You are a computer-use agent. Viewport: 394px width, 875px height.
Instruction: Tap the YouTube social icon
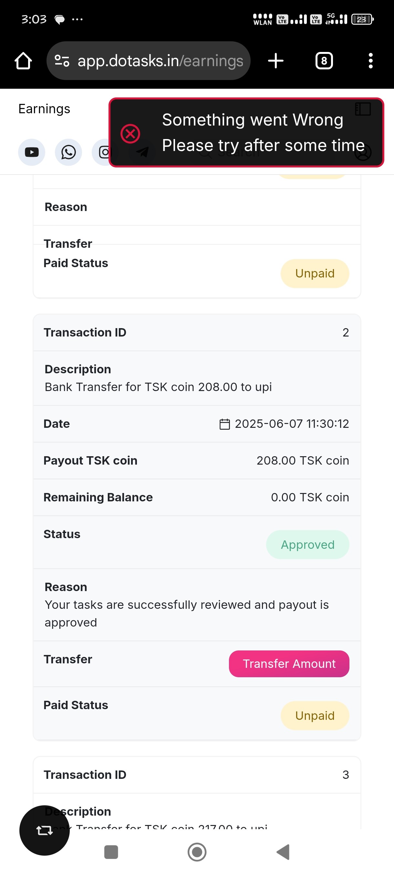(32, 152)
